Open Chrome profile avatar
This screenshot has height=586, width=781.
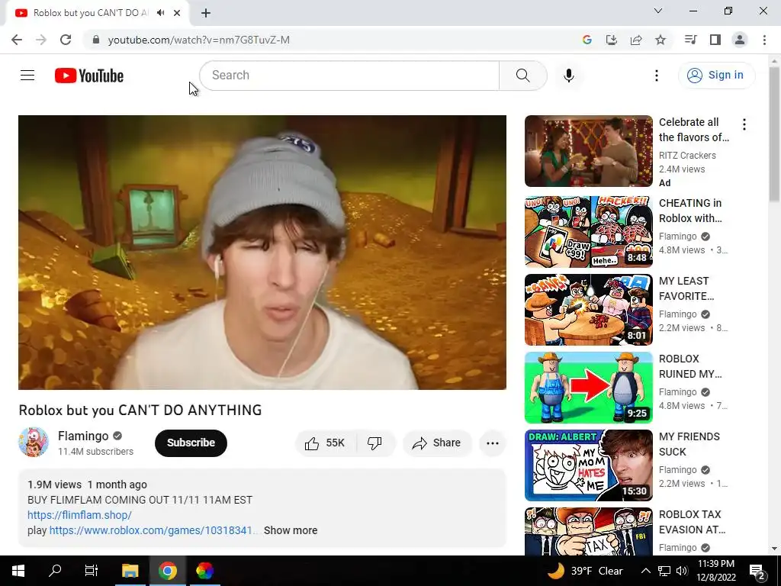tap(740, 40)
